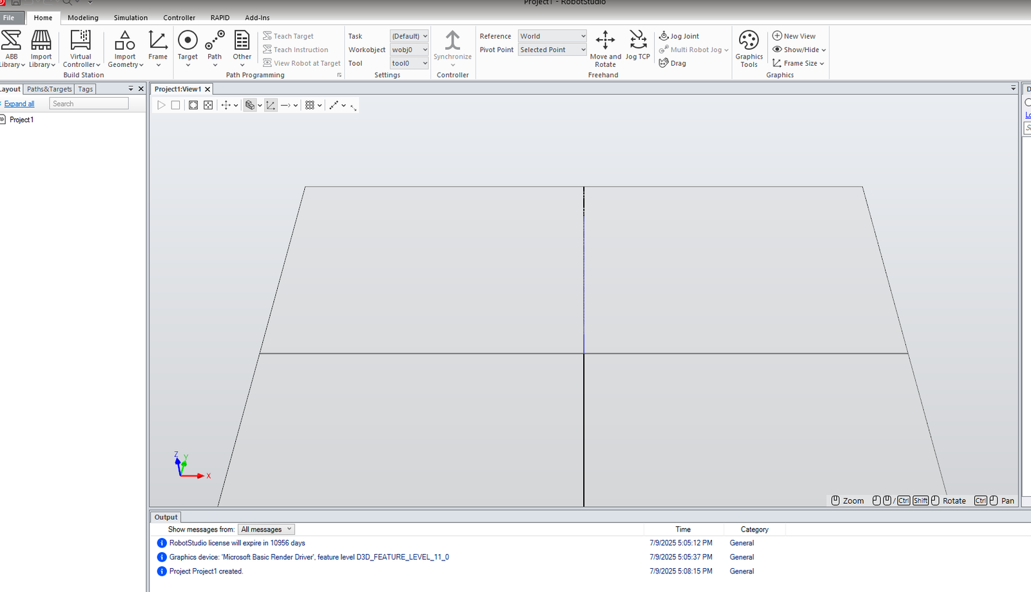Image resolution: width=1031 pixels, height=592 pixels.
Task: Toggle the snap-to-object frame icon
Action: (271, 105)
